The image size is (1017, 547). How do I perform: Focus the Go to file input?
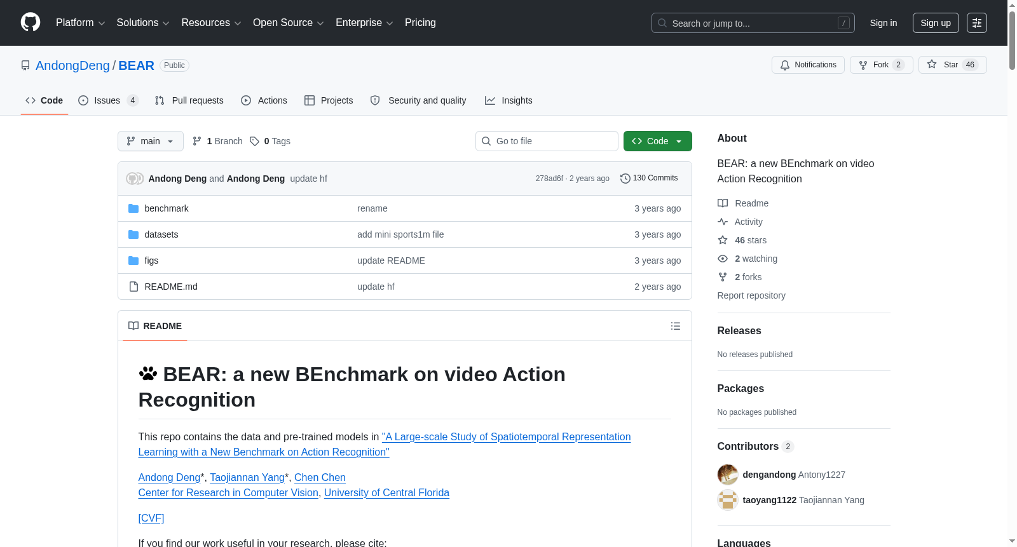547,141
